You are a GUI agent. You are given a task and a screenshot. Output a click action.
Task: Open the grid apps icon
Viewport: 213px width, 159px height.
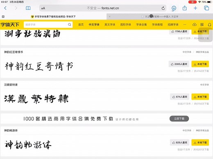202,24
